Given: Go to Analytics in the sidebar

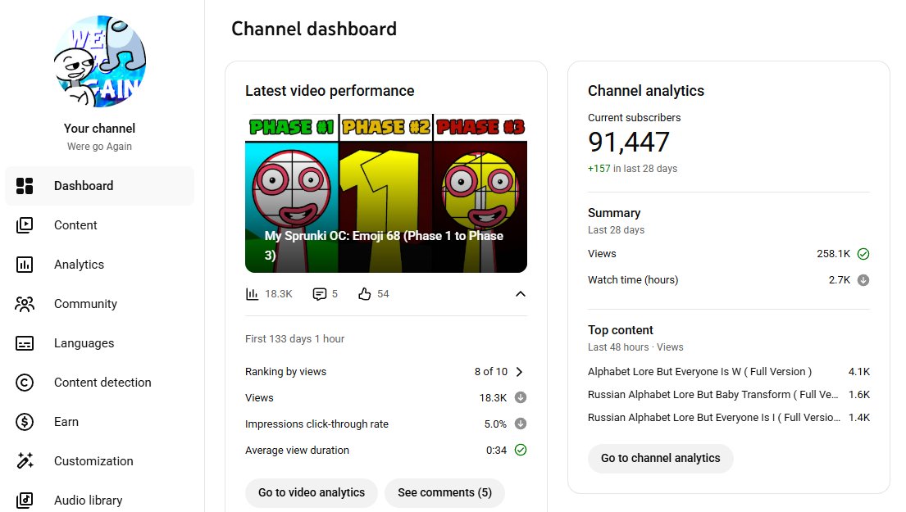Looking at the screenshot, I should tap(99, 265).
